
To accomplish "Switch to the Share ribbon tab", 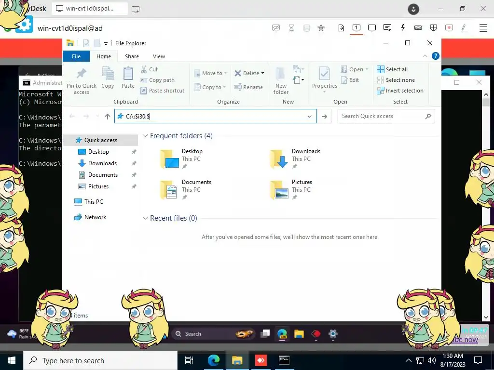I will tap(132, 56).
